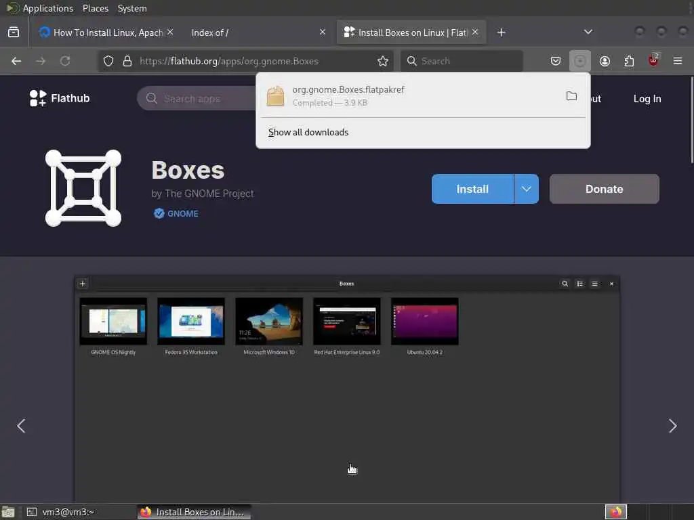Click the Flathub logo

(x=60, y=98)
